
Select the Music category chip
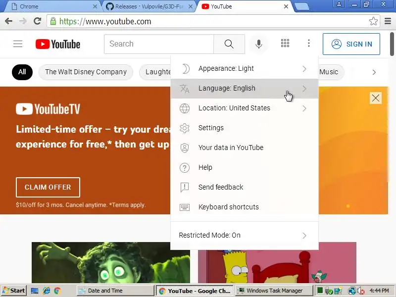331,72
